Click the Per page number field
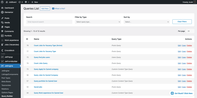The width and height of the screenshot is (197, 98). tap(190, 31)
